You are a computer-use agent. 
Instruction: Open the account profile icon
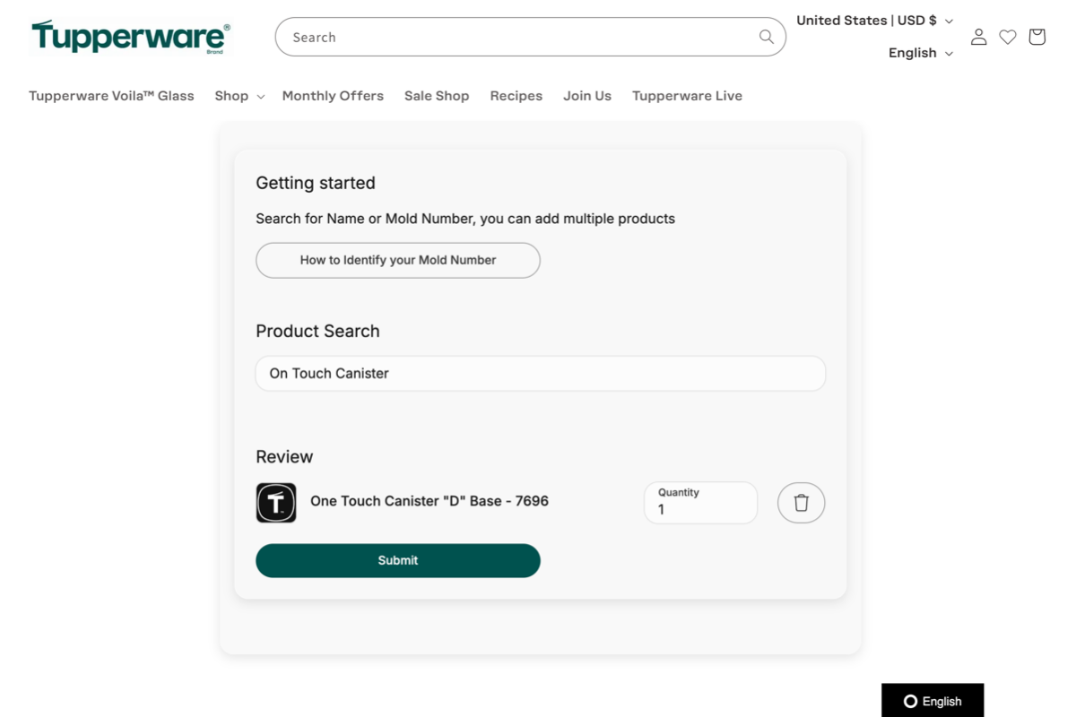coord(978,37)
